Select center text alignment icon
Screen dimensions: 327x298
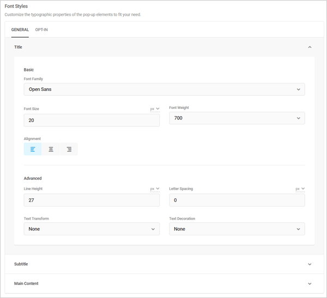pos(51,149)
